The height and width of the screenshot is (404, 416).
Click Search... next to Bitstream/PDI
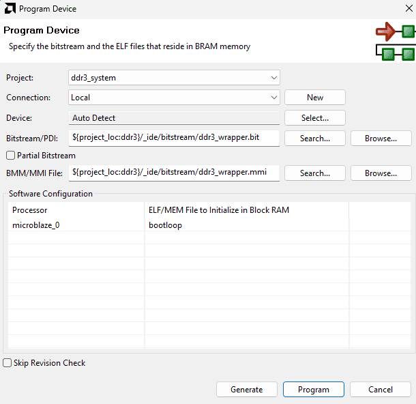(x=314, y=138)
